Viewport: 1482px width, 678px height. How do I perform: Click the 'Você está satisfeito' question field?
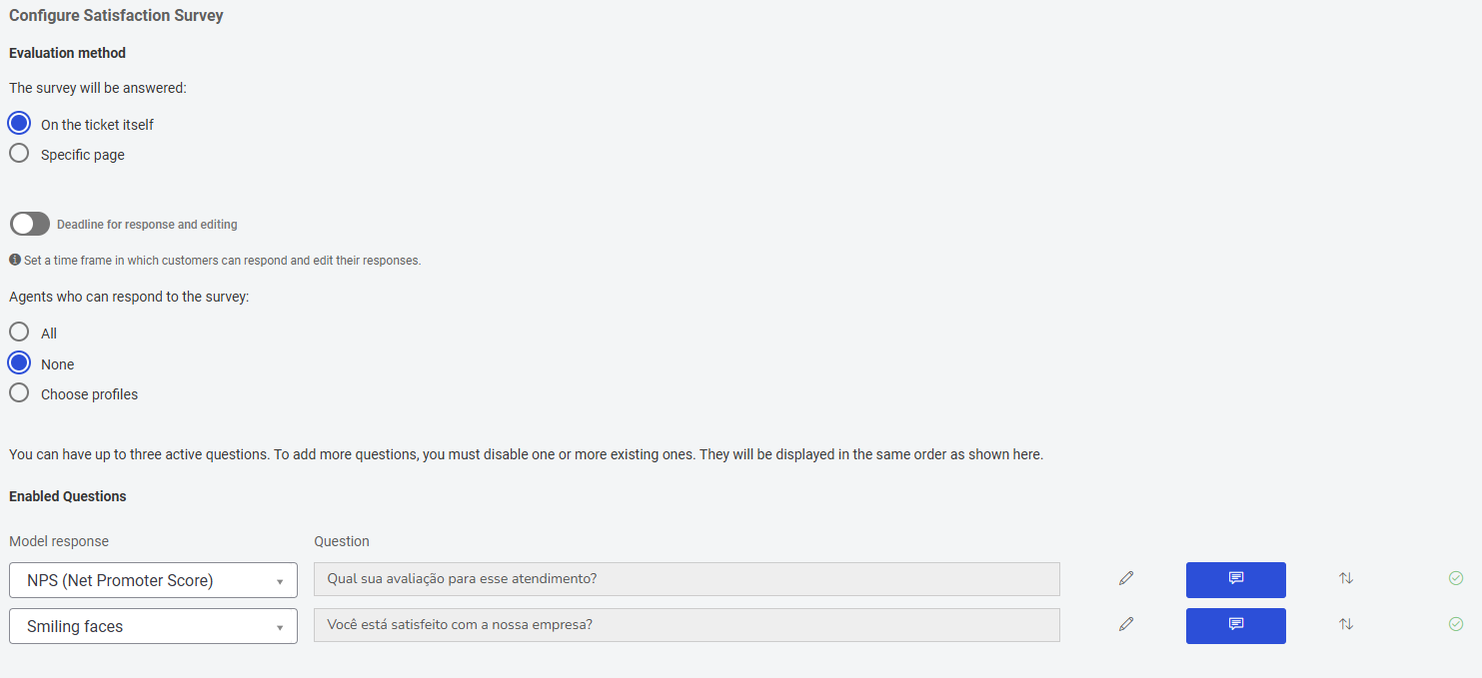pos(687,625)
